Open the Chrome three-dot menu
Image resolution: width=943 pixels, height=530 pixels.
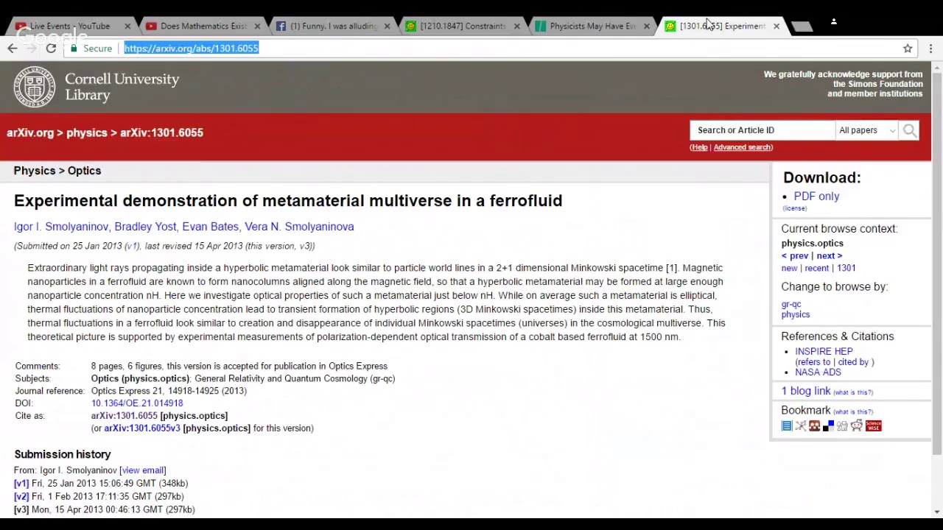pos(930,49)
